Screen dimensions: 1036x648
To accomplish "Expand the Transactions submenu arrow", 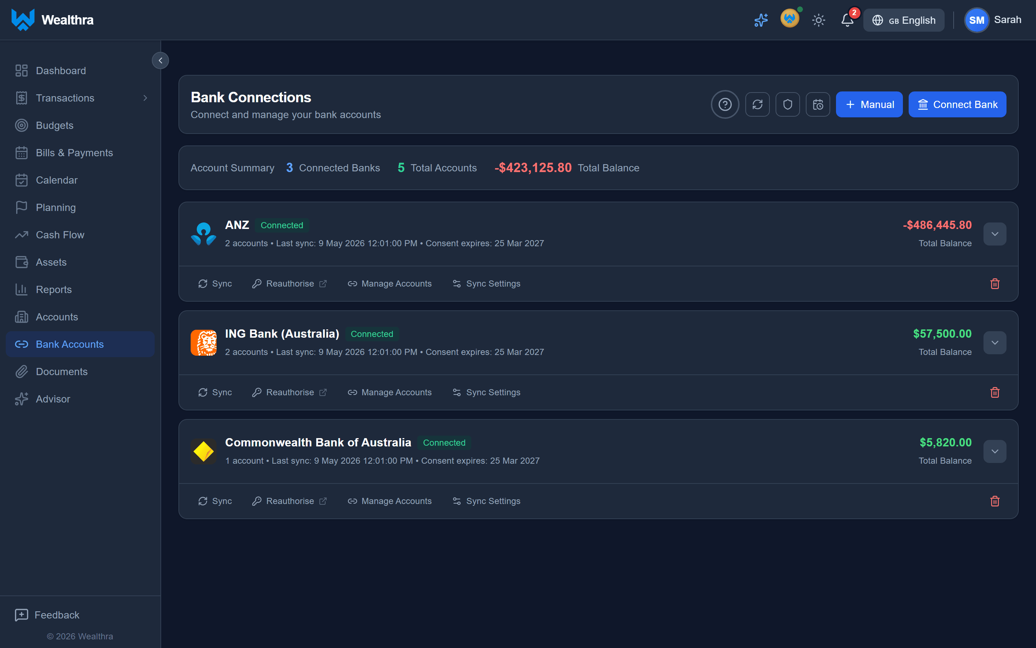I will 145,98.
